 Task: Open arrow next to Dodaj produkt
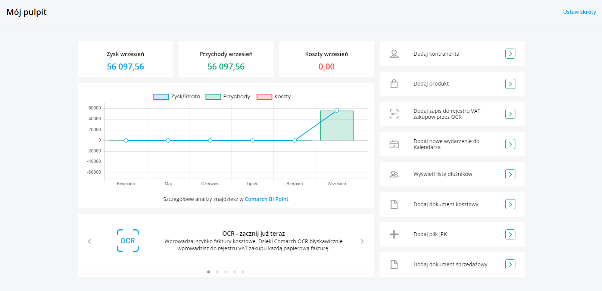coord(510,84)
